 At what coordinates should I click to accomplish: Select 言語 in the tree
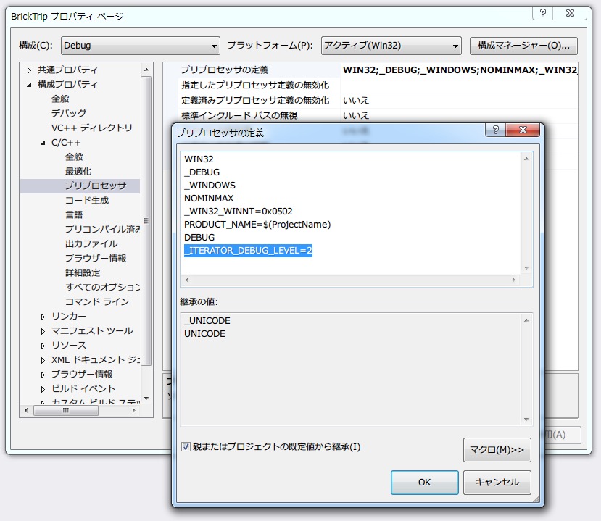[74, 215]
